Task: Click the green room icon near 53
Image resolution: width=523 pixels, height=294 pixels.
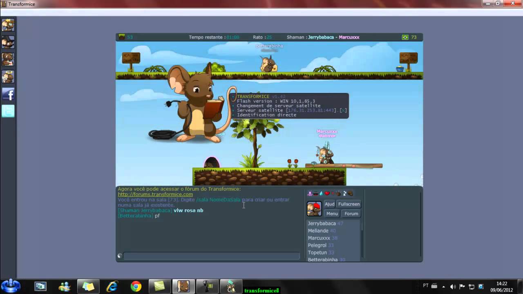Action: point(122,37)
